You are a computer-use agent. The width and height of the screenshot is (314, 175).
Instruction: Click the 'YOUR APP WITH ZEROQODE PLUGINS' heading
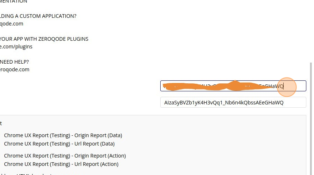pyautogui.click(x=44, y=39)
